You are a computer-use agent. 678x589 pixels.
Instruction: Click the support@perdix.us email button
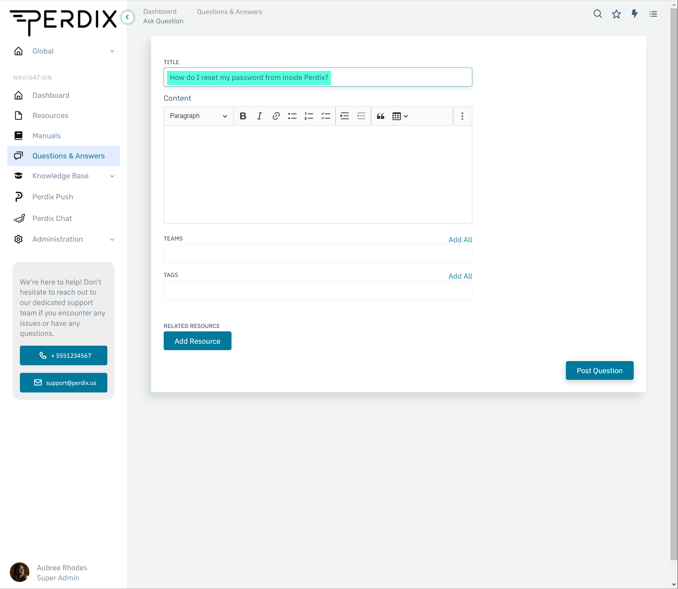click(63, 383)
